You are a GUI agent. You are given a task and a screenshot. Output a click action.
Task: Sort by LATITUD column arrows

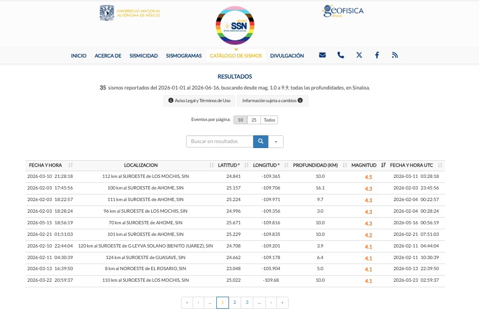pos(247,165)
